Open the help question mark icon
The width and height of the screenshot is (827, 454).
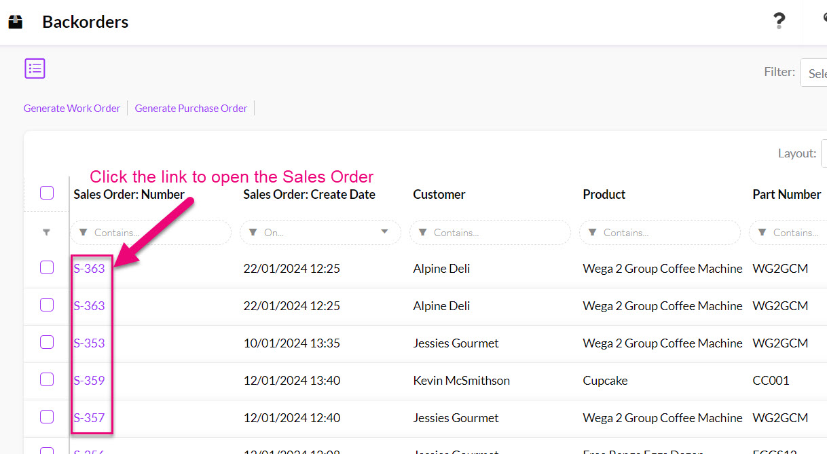(x=779, y=21)
